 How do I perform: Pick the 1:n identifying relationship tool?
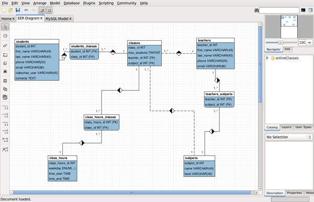(5, 132)
